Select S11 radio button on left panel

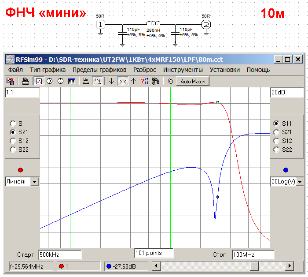coord(13,124)
